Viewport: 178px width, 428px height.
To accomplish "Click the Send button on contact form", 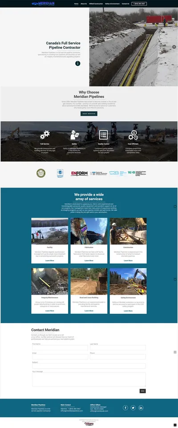I will click(x=142, y=391).
